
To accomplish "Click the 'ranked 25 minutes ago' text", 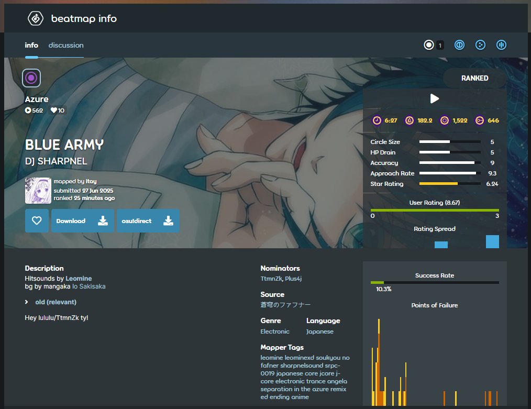I will (84, 198).
